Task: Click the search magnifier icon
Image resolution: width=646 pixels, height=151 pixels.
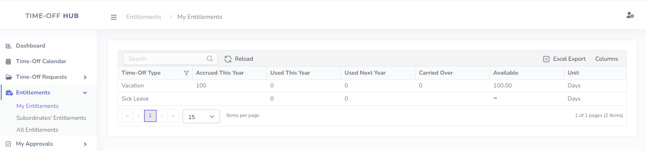Action: (x=210, y=59)
